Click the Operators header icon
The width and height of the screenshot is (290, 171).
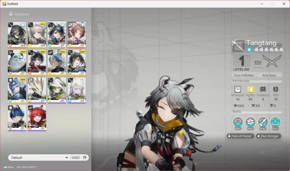click(11, 14)
